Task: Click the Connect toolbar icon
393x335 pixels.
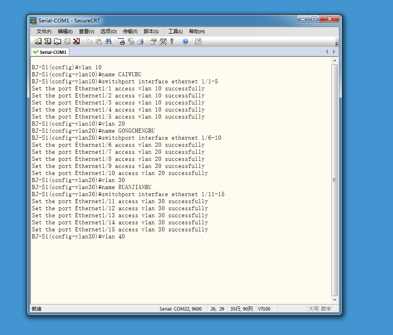Action: (38, 41)
